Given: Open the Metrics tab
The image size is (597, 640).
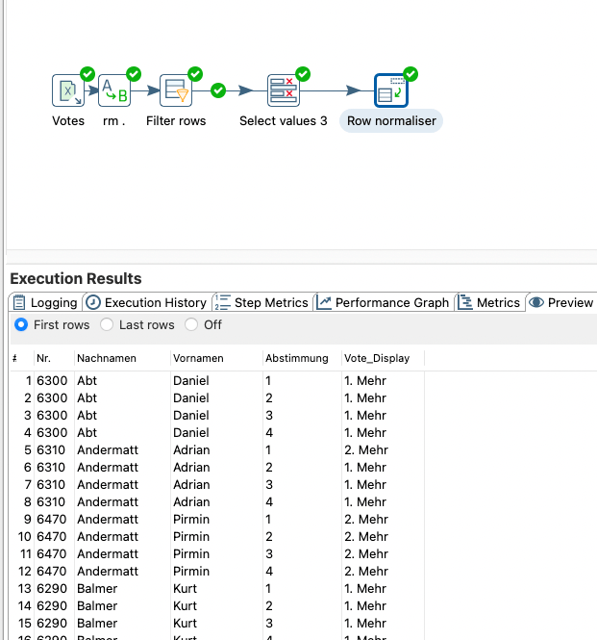Looking at the screenshot, I should [x=489, y=302].
